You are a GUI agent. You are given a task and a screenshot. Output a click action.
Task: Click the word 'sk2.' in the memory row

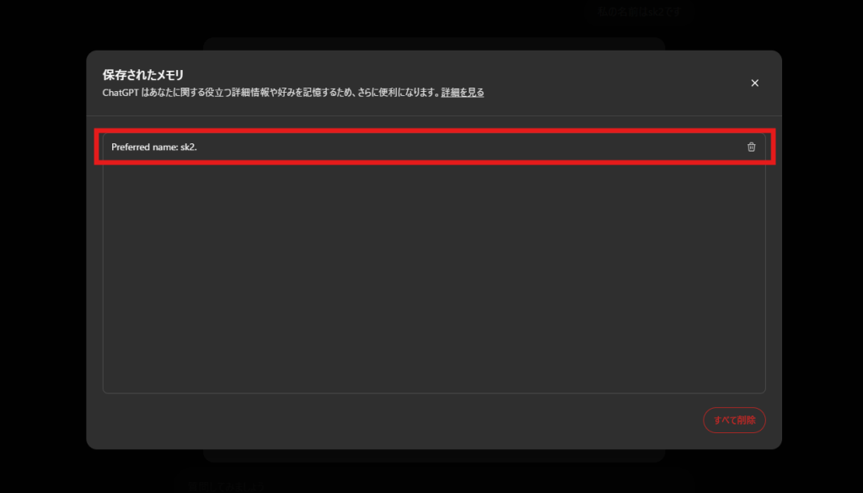pos(189,147)
